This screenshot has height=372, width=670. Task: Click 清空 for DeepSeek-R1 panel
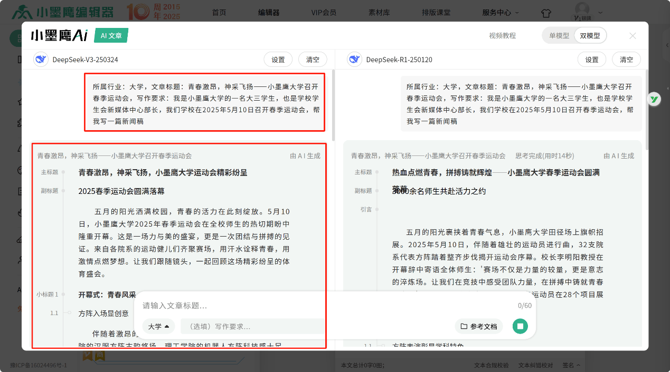[626, 60]
